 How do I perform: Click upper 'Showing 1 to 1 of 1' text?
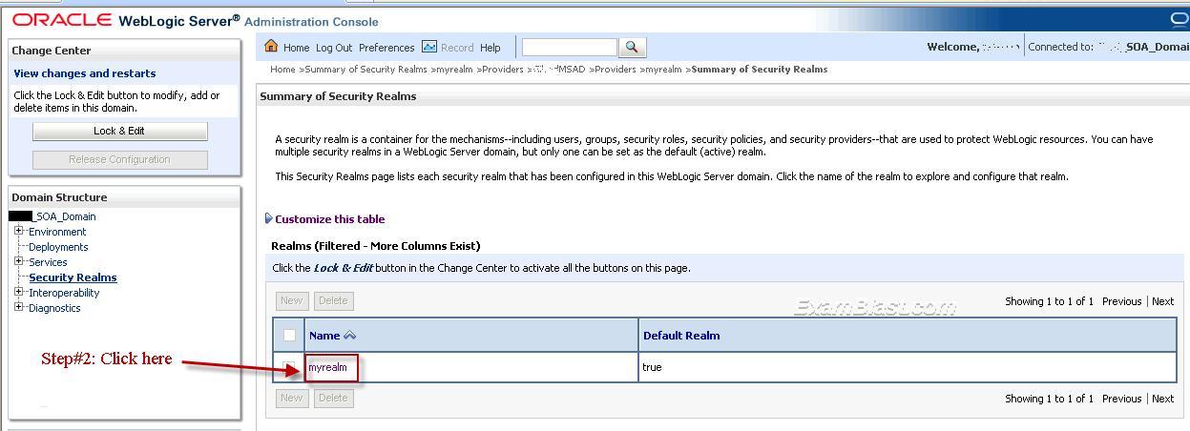coord(1049,301)
